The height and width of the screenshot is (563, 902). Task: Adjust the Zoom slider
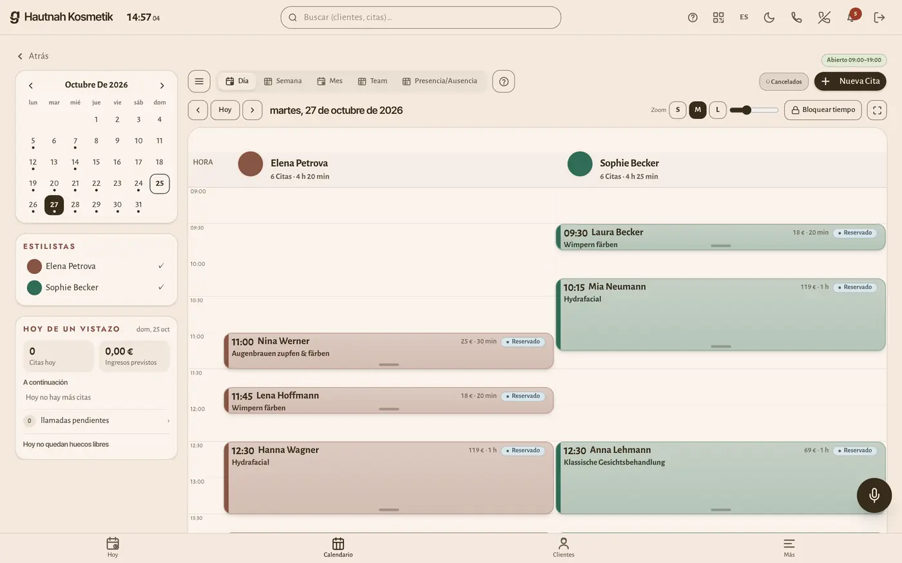coord(754,110)
